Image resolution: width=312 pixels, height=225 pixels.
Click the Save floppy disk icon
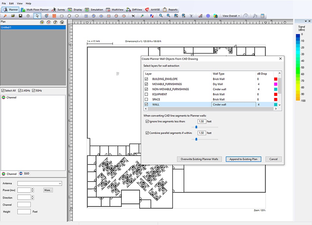coord(21,16)
